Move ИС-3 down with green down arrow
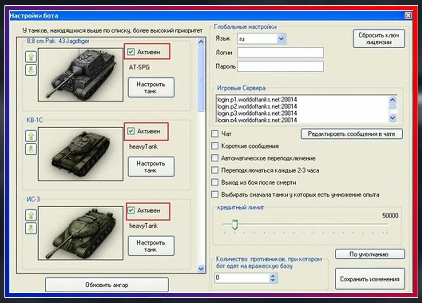This screenshot has height=303, width=422. pos(31,228)
